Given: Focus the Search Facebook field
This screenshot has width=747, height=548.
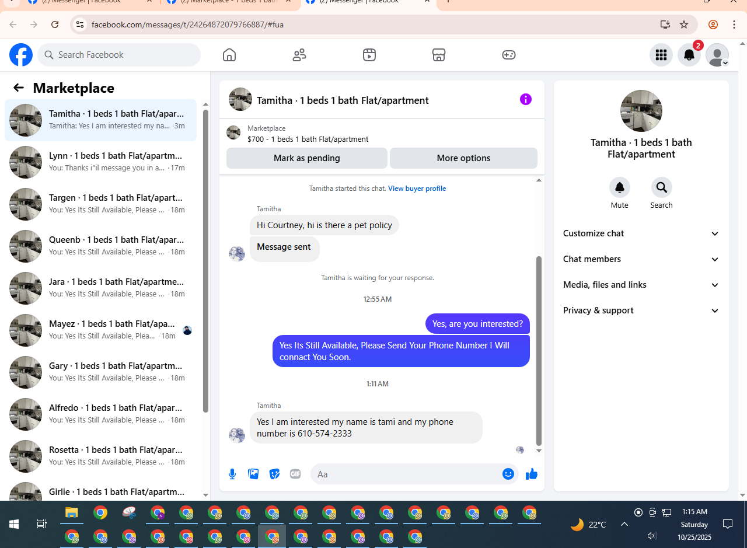Looking at the screenshot, I should tap(119, 55).
